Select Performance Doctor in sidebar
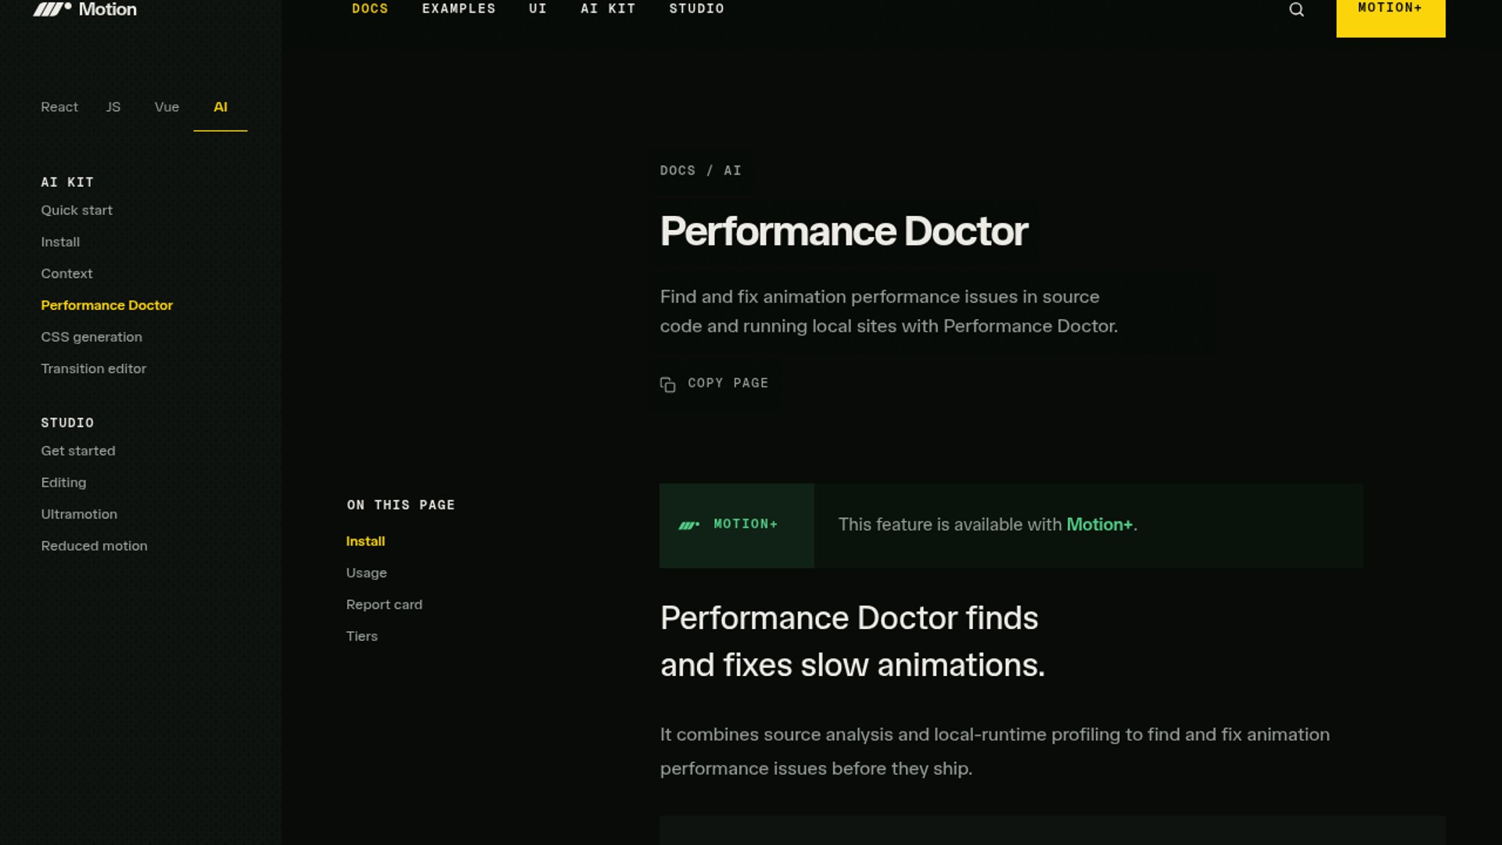Image resolution: width=1502 pixels, height=845 pixels. click(x=106, y=305)
